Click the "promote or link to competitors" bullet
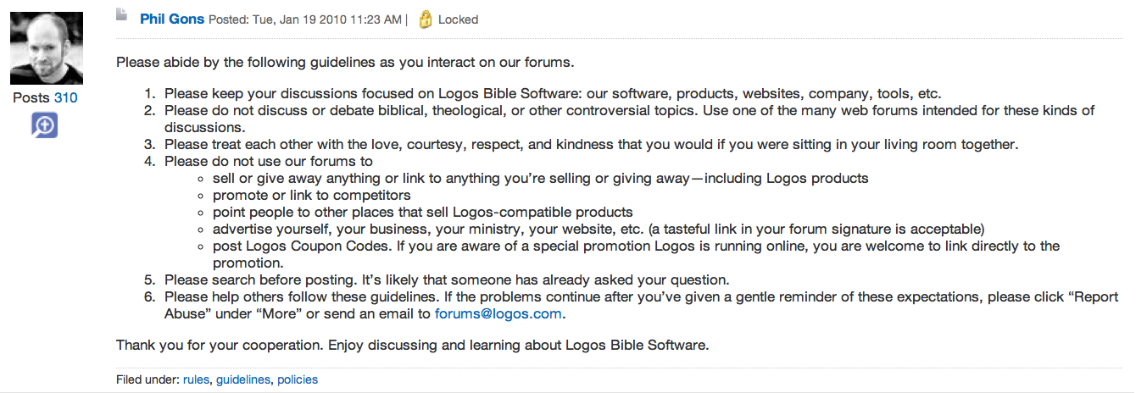This screenshot has width=1147, height=393. tap(312, 195)
